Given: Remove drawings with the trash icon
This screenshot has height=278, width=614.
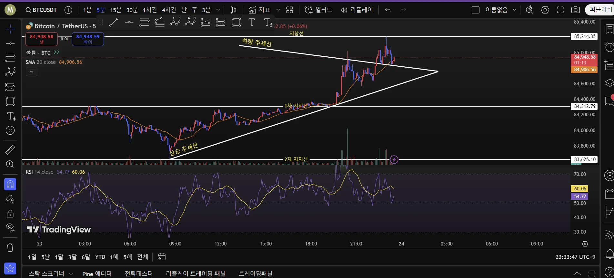Looking at the screenshot, I should click(x=10, y=247).
